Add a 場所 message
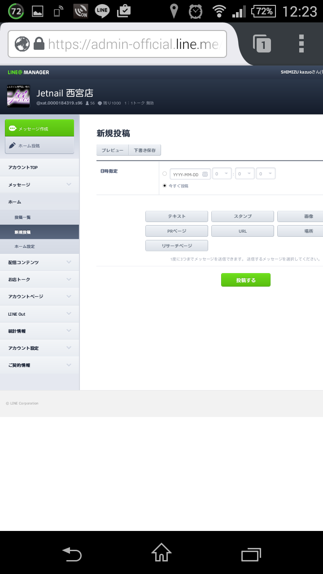The image size is (323, 574). click(300, 231)
